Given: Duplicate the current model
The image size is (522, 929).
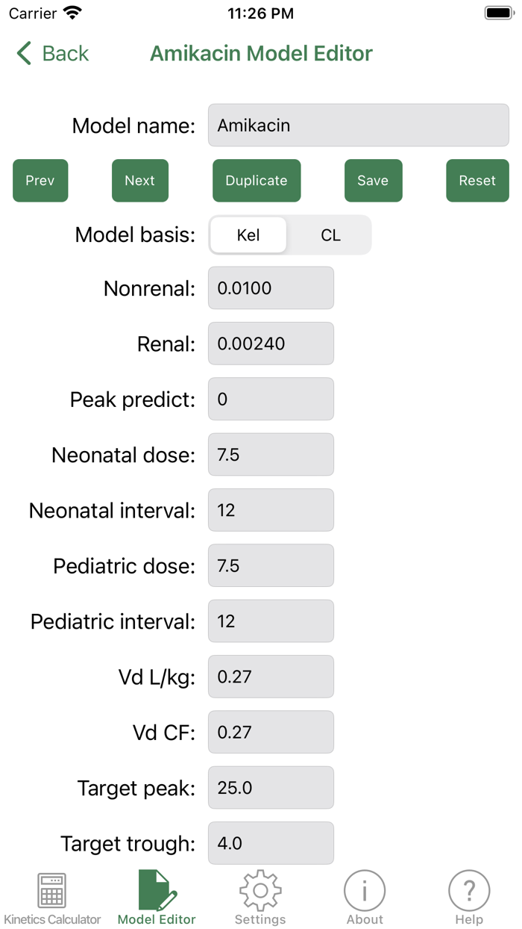Looking at the screenshot, I should [x=256, y=180].
